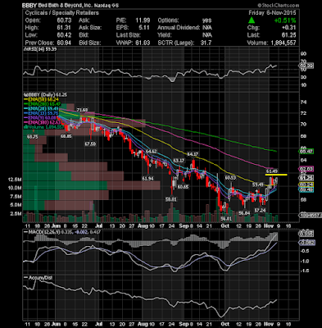Click the Prev Close value 60.94
322x328 pixels.
coord(64,43)
